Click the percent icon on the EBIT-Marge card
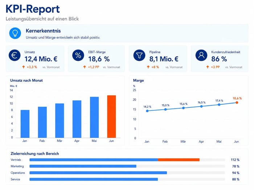 pos(78,55)
